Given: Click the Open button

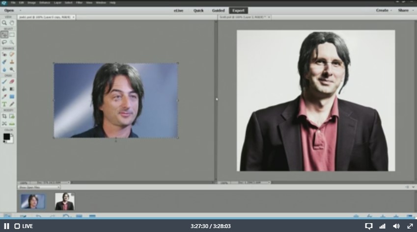Looking at the screenshot, I should coord(9,10).
